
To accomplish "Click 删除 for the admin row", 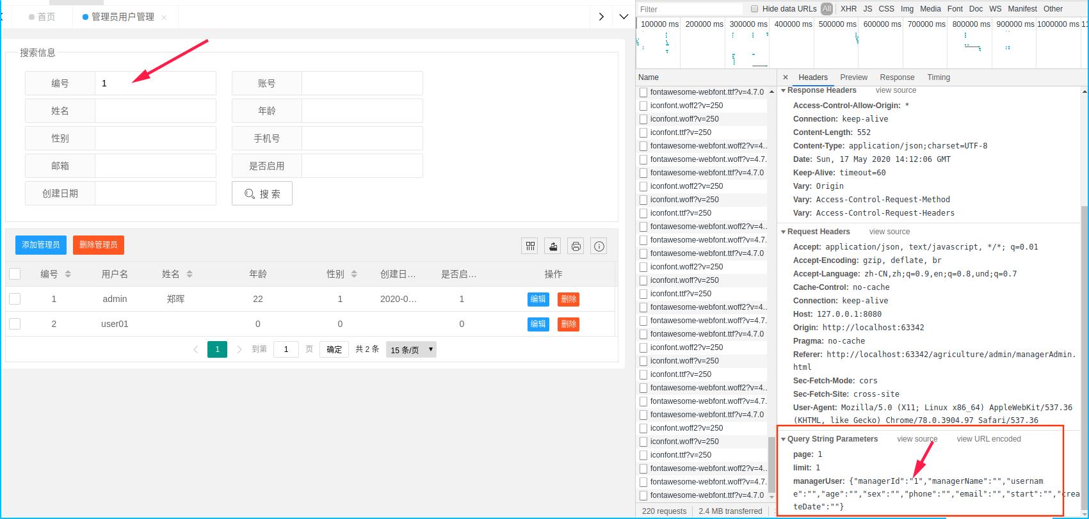I will pos(569,299).
